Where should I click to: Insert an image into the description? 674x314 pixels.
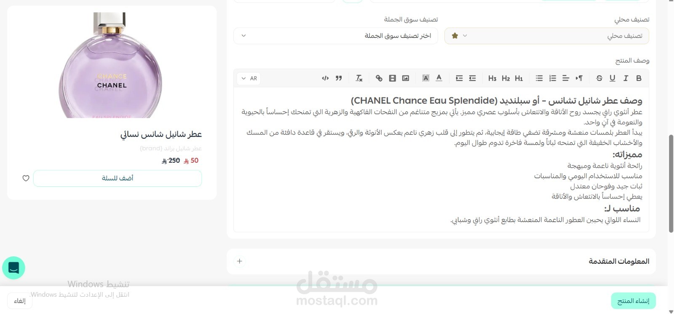pos(406,78)
